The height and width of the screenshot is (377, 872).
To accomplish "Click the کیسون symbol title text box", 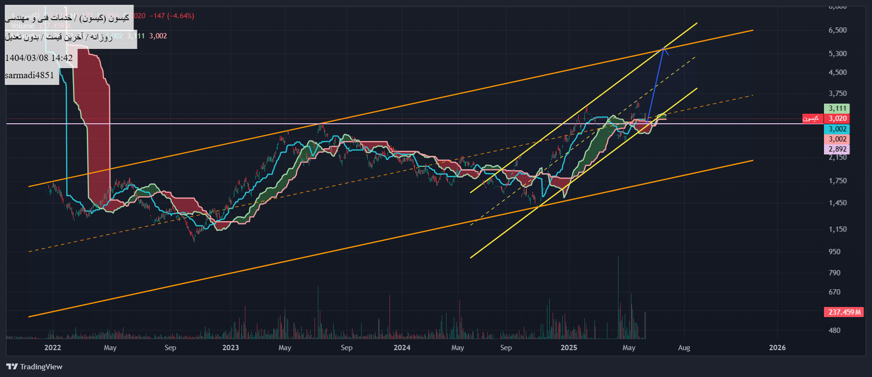I will tap(69, 18).
